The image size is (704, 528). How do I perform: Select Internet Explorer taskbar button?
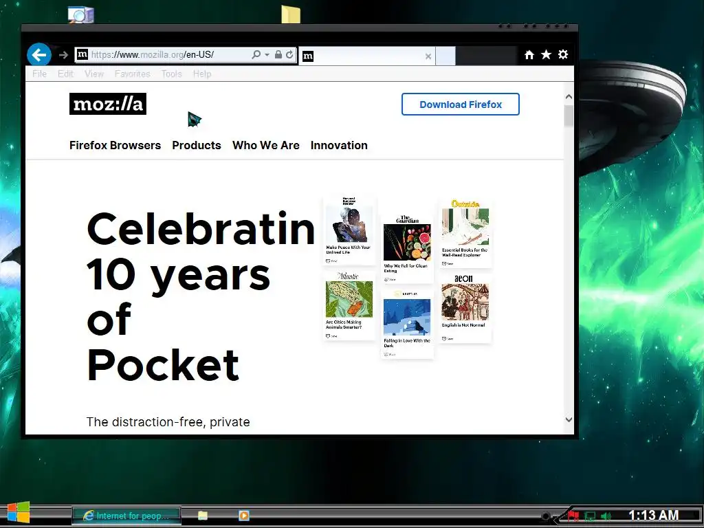(126, 516)
